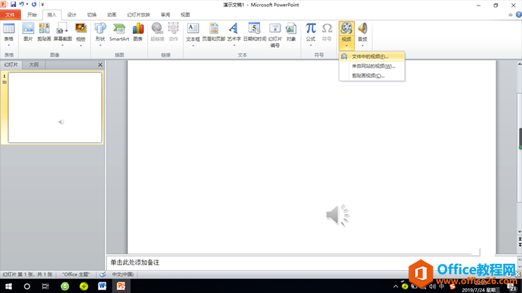Click the 图片 (Picture) insert icon
The width and height of the screenshot is (522, 293).
click(x=28, y=31)
